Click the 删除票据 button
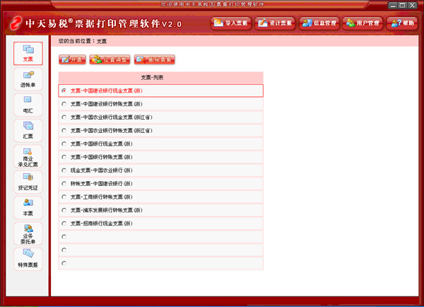 [x=154, y=59]
